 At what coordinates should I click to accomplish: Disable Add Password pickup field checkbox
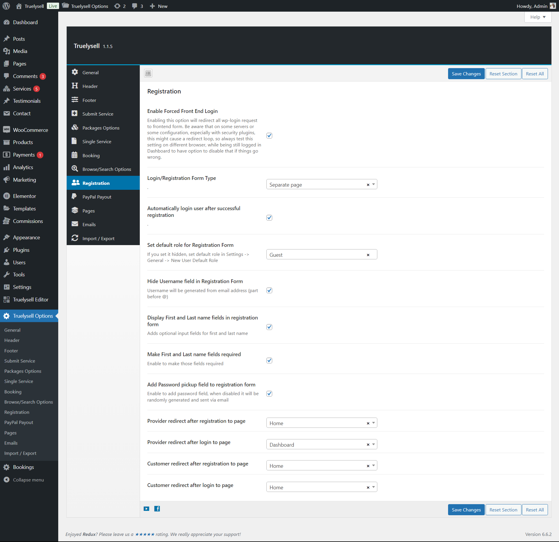click(x=269, y=394)
